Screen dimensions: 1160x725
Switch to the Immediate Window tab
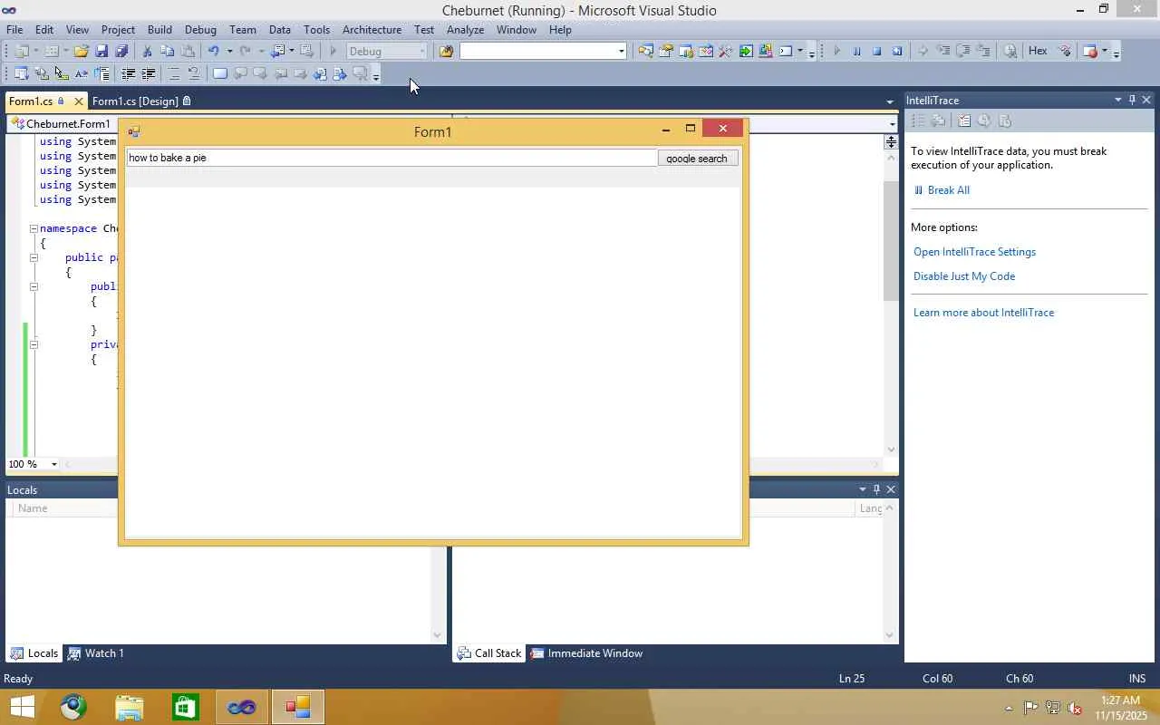point(586,653)
